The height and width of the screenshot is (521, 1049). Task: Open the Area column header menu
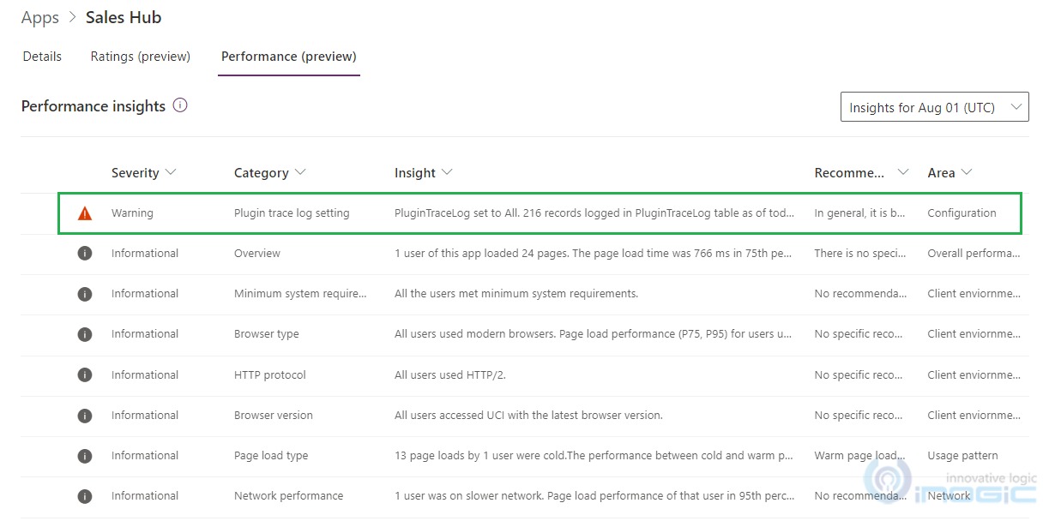click(950, 172)
